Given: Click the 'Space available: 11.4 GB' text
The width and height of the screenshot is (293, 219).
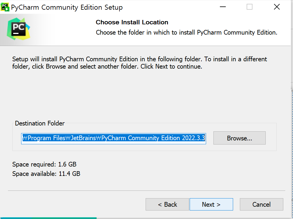Looking at the screenshot, I should pos(46,174).
